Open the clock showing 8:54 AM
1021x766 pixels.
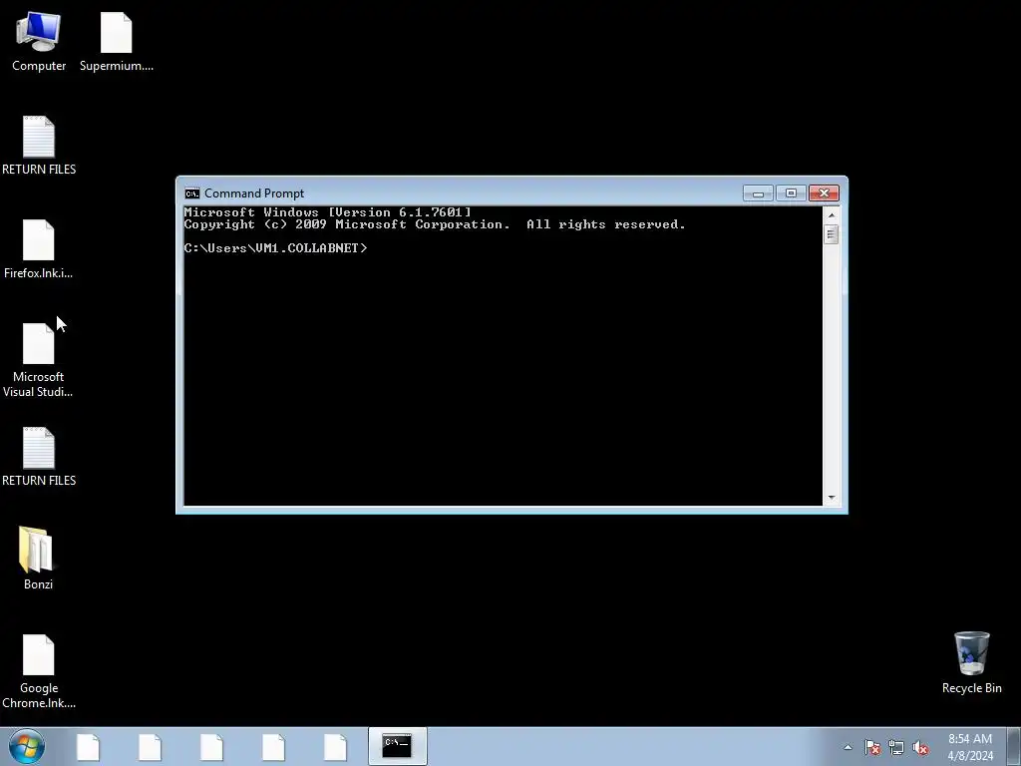970,747
